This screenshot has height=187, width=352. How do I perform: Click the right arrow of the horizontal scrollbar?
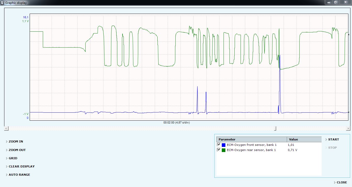point(348,128)
